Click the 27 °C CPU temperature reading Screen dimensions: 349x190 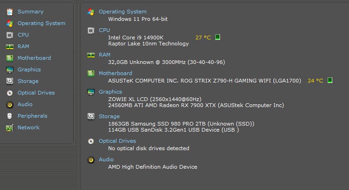(x=203, y=37)
